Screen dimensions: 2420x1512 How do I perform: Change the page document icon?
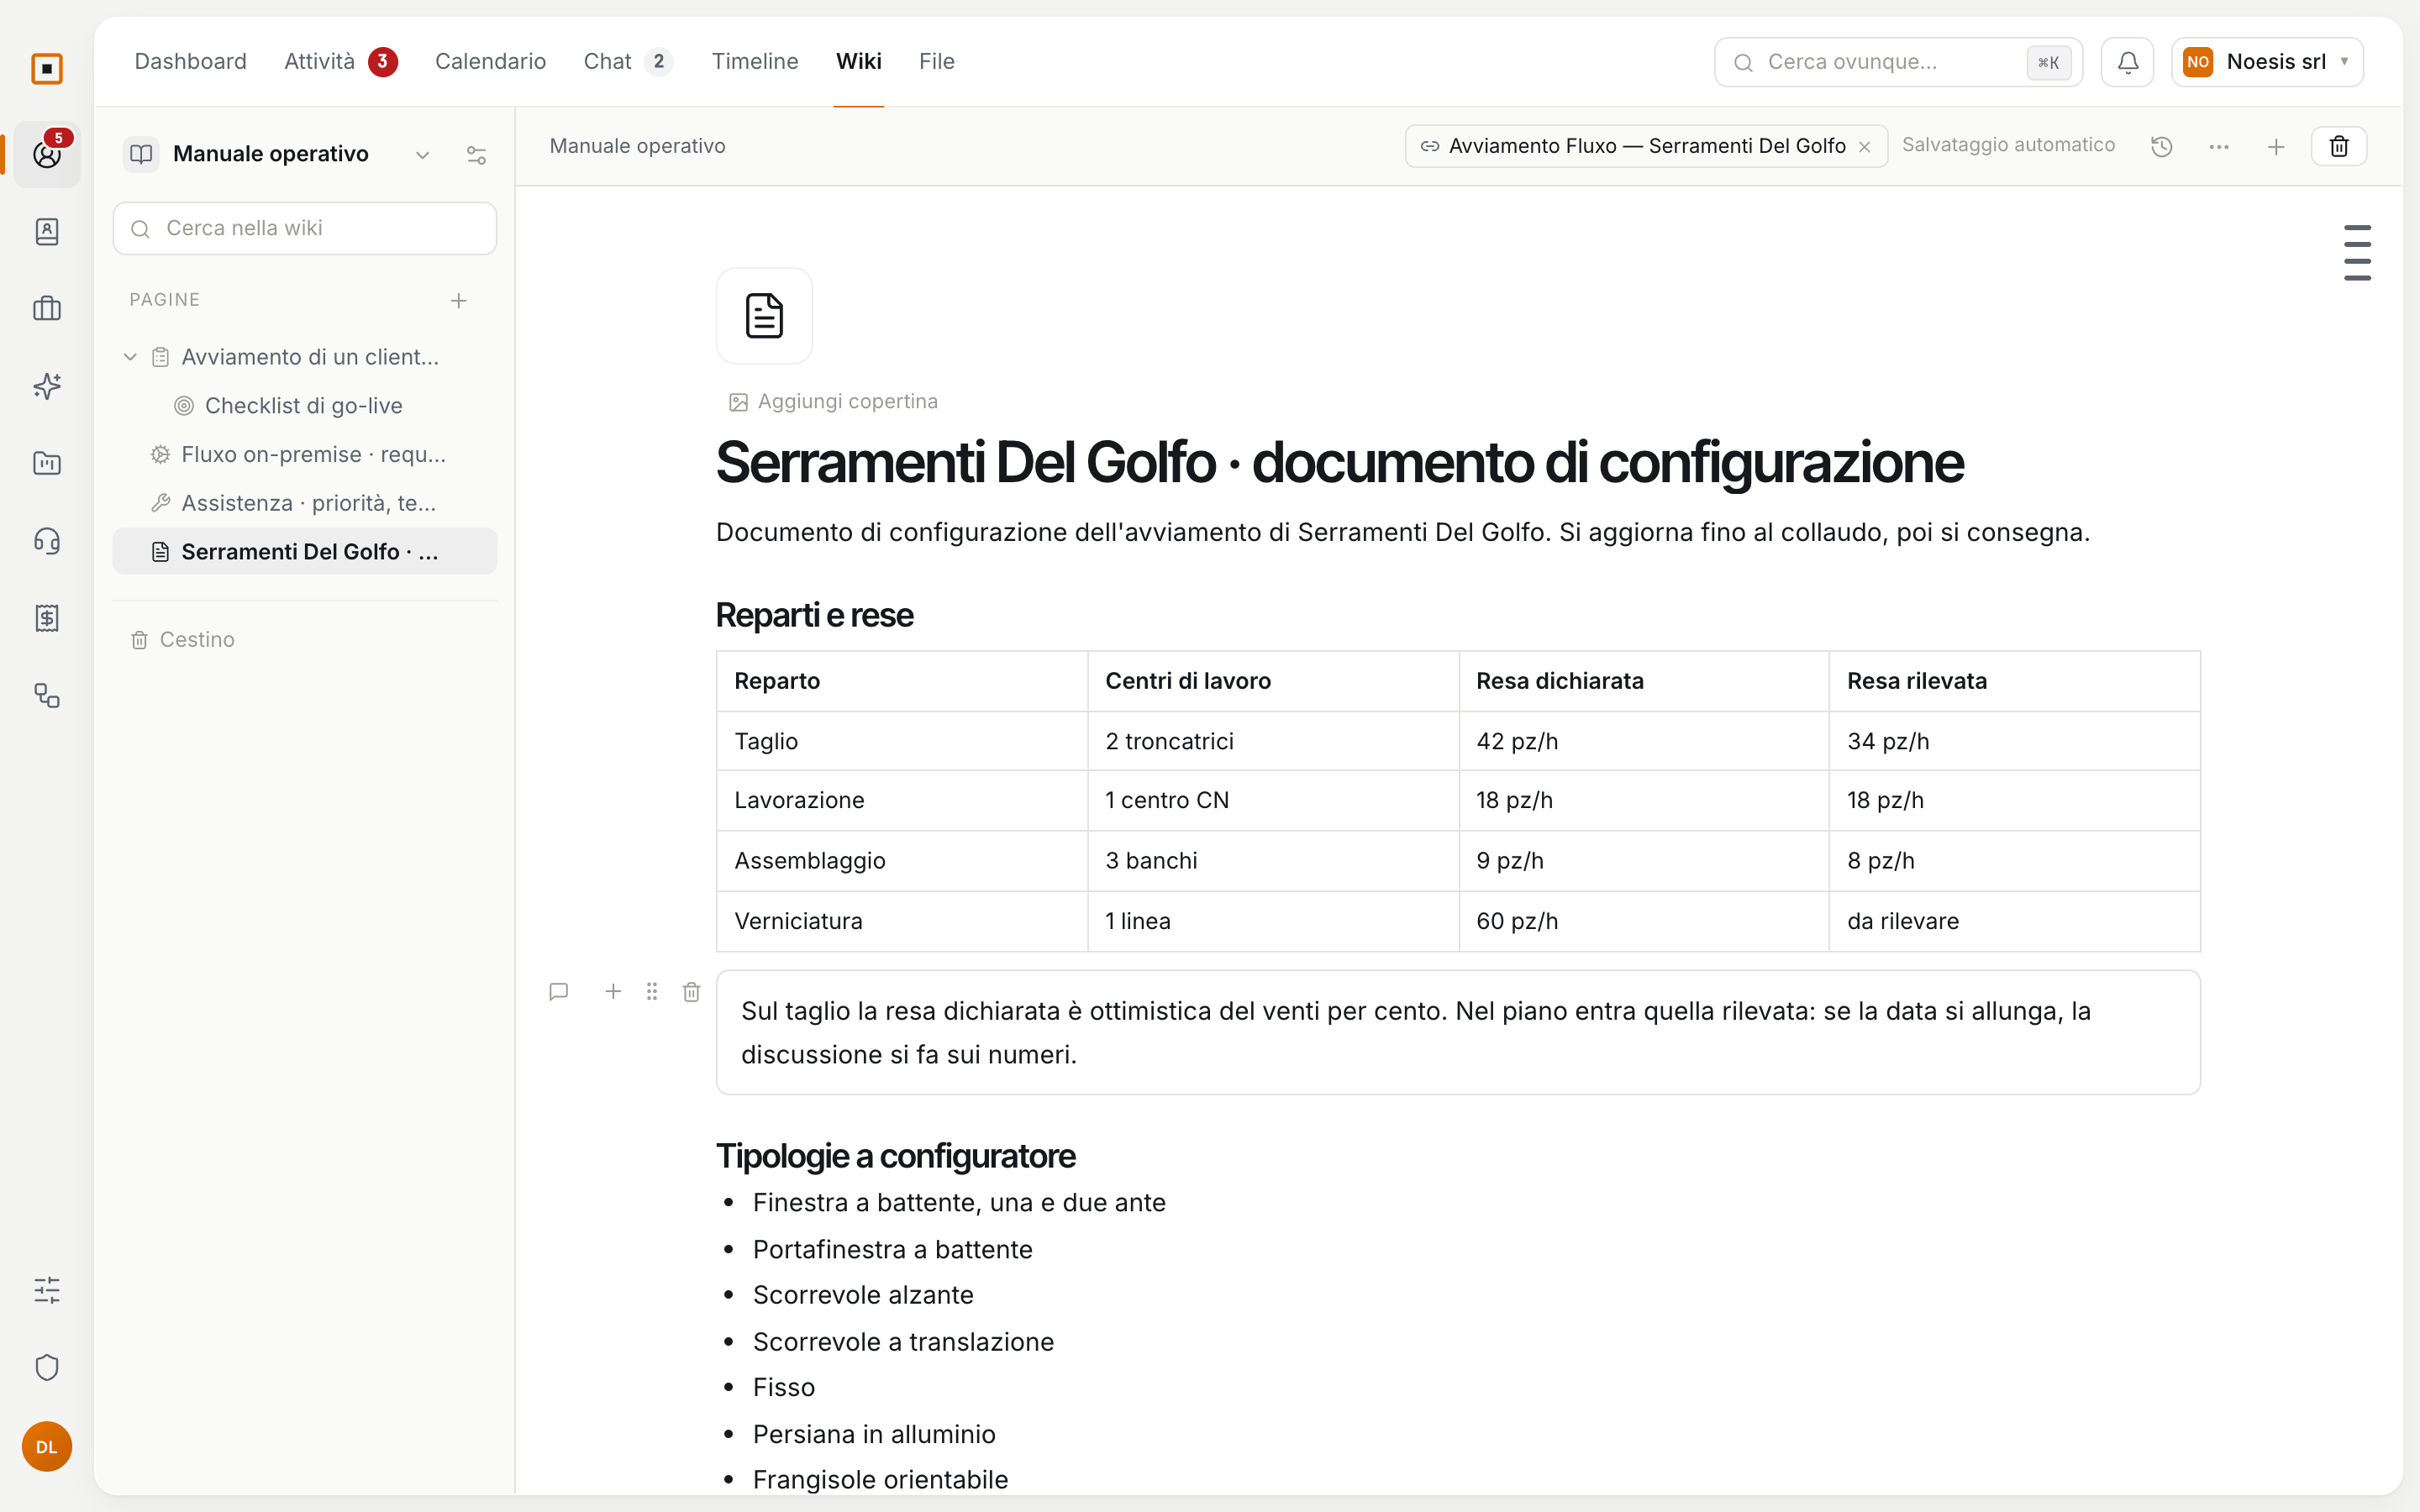(764, 316)
